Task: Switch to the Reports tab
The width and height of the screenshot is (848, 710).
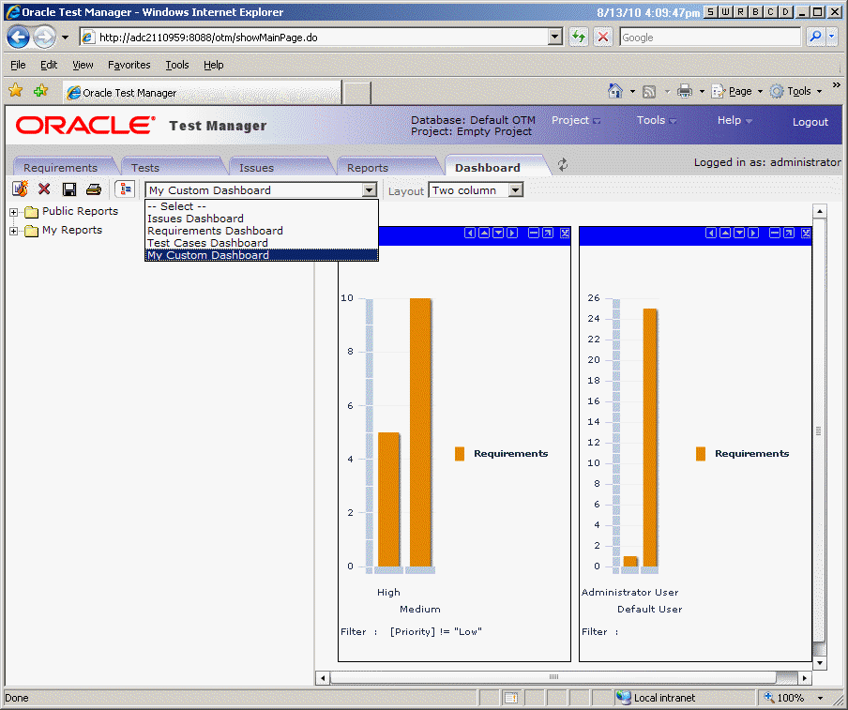Action: click(368, 168)
